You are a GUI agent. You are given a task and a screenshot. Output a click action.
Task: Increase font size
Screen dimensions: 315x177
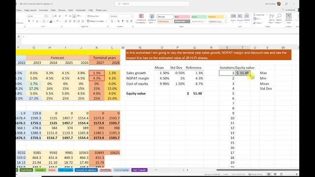(x=56, y=16)
